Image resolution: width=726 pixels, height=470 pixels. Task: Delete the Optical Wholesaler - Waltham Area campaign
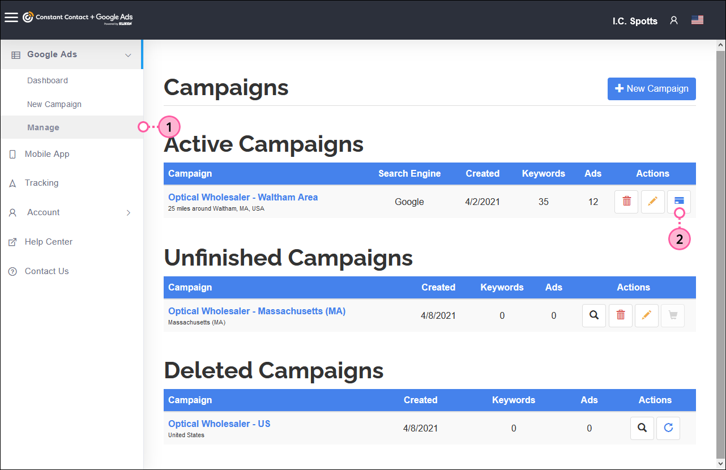pyautogui.click(x=626, y=202)
